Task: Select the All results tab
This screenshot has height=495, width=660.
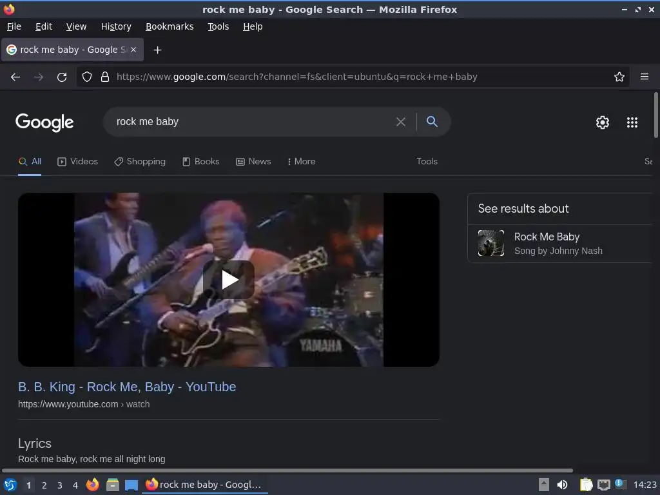Action: coord(30,162)
